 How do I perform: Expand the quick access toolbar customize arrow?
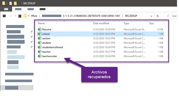point(19,3)
